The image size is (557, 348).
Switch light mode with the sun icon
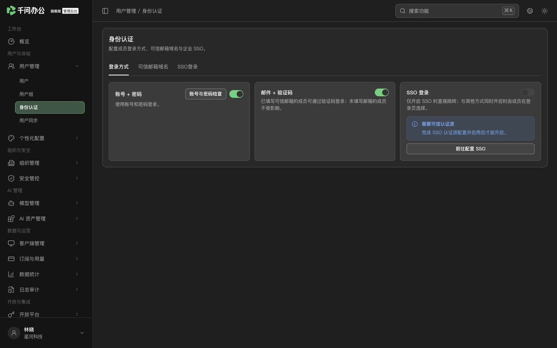pyautogui.click(x=545, y=11)
